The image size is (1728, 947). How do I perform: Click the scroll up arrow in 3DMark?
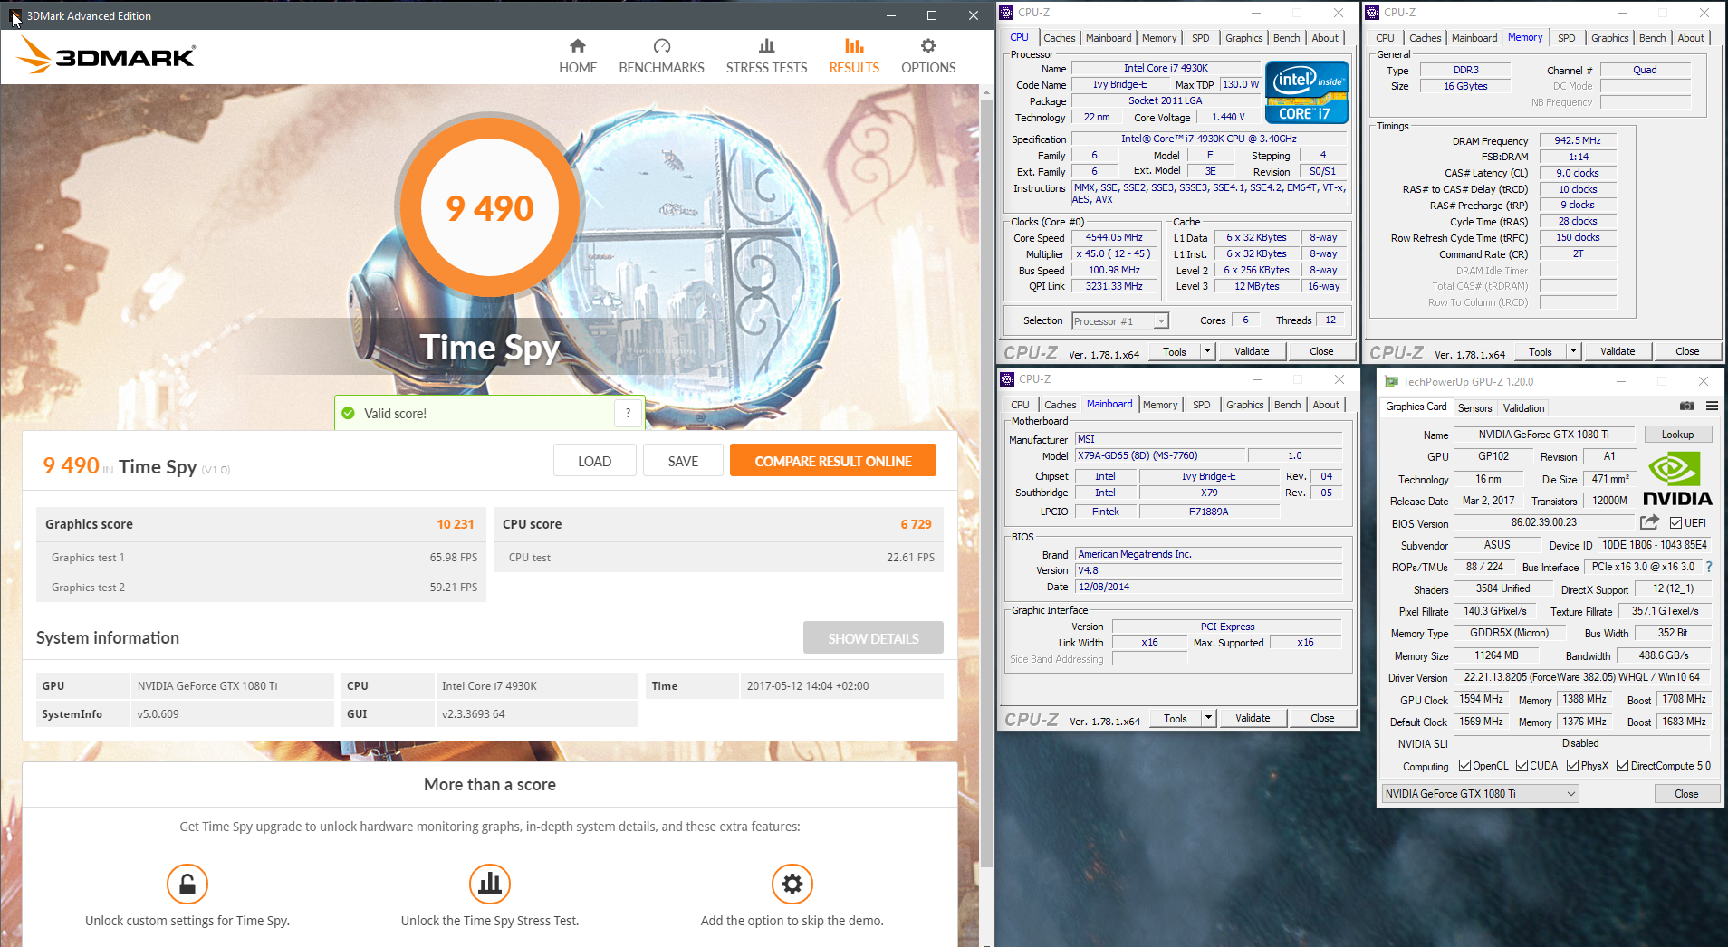coord(987,91)
